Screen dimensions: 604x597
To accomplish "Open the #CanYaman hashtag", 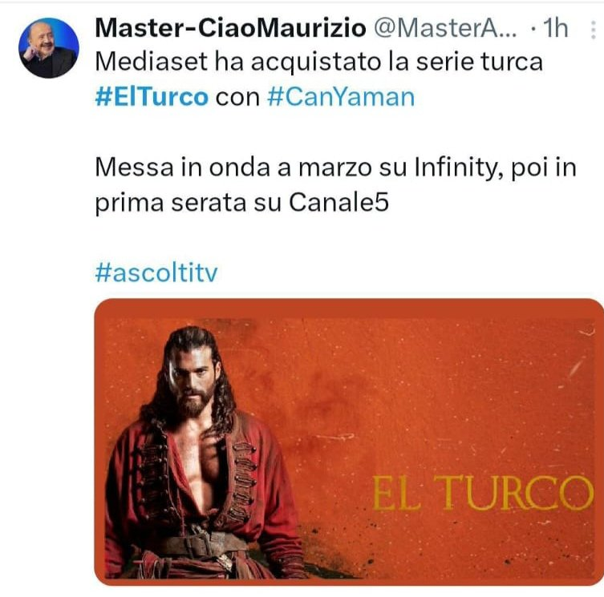I will pyautogui.click(x=341, y=97).
